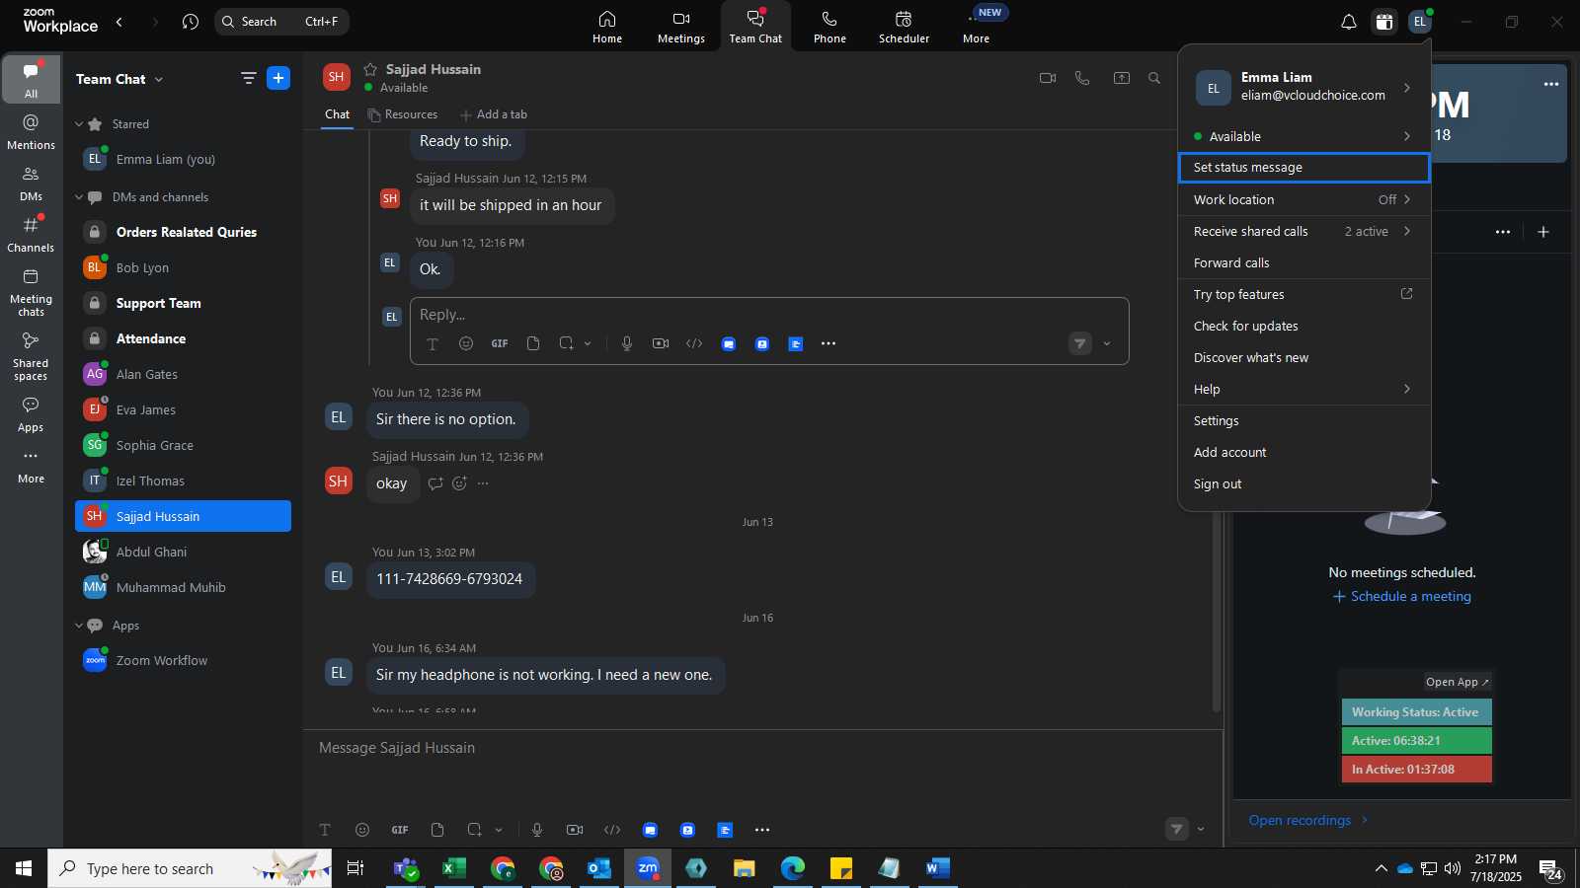Click the file attach icon in bottom composer
The height and width of the screenshot is (888, 1580).
point(437,830)
